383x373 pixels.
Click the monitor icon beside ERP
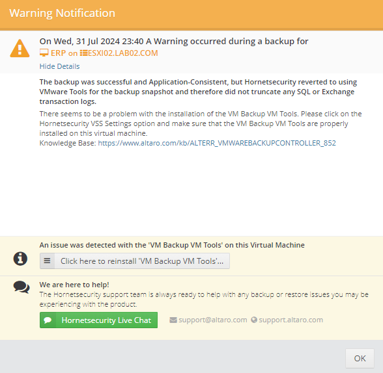[44, 53]
